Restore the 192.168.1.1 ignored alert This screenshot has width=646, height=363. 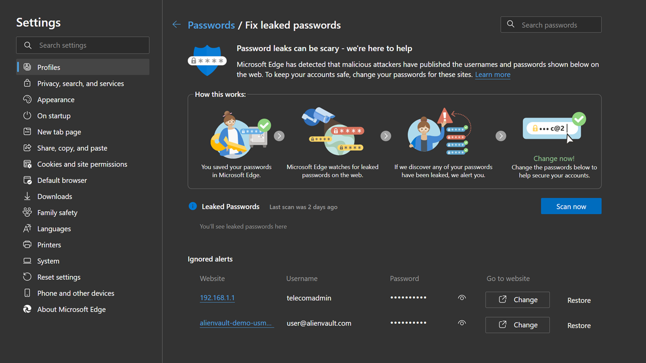[x=579, y=300]
